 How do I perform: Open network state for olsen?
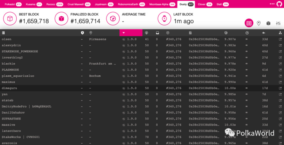point(280,39)
